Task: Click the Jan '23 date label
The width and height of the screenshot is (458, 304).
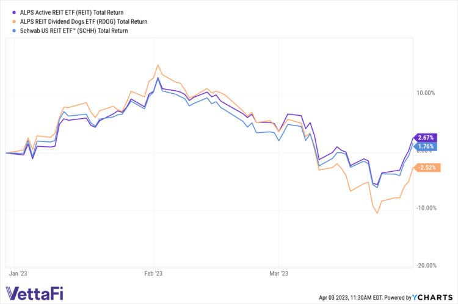Action: click(19, 274)
